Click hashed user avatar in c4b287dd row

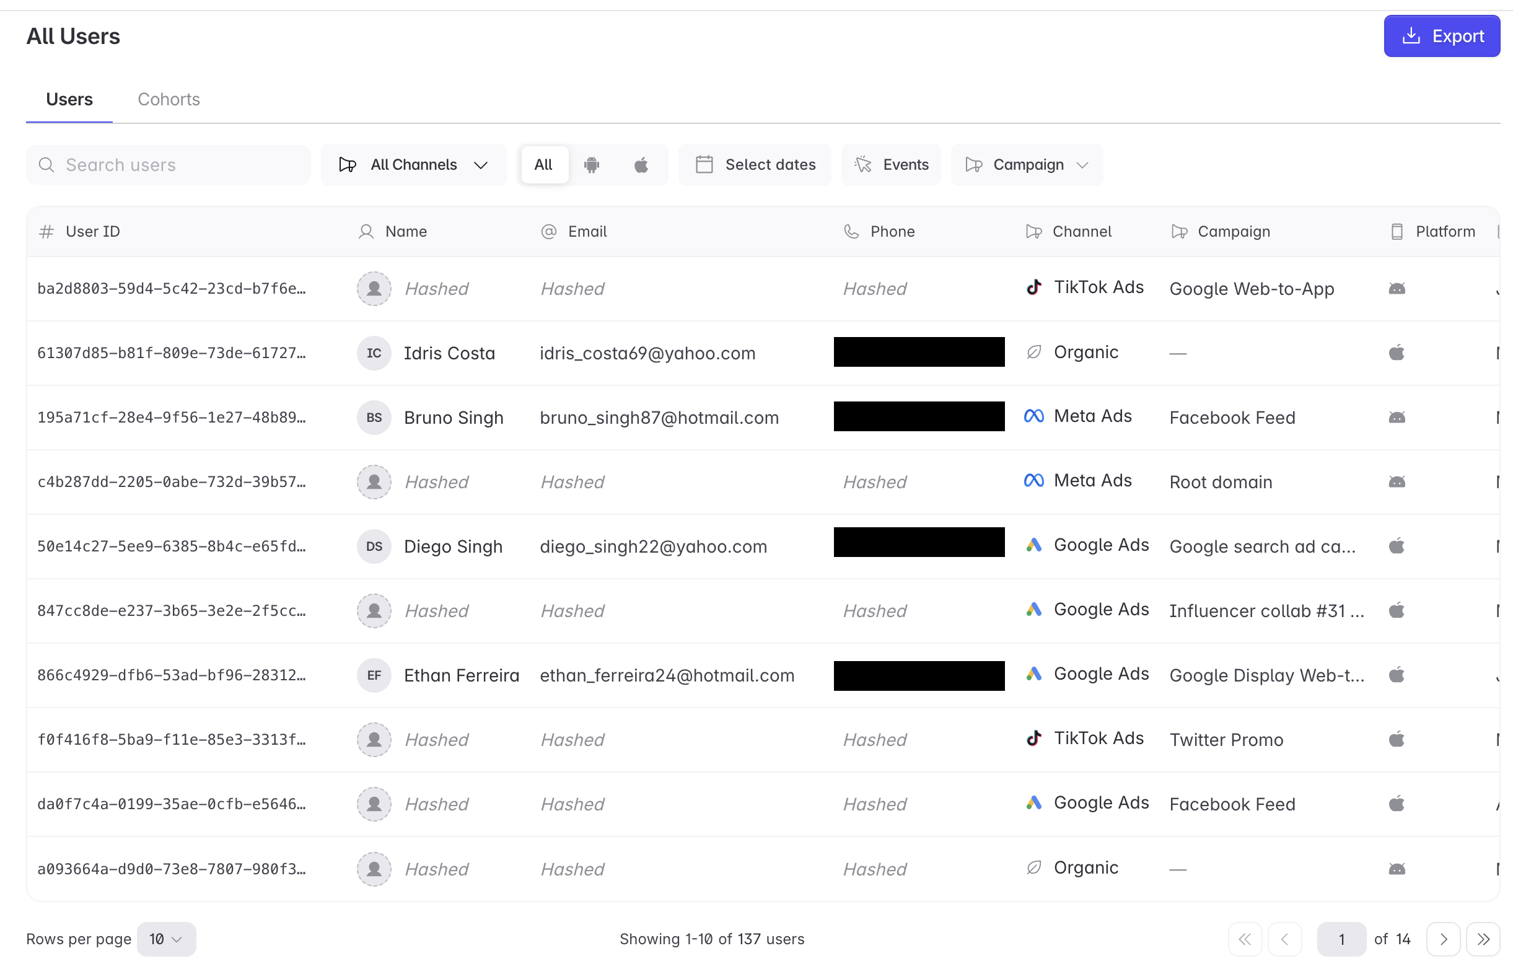pyautogui.click(x=374, y=482)
